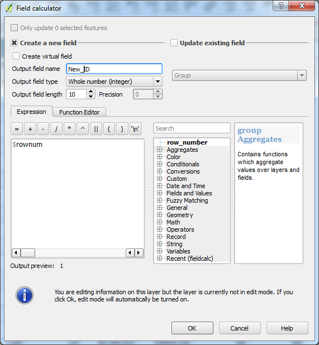Viewport: 319px width, 345px height.
Task: Open Help for field calculator
Action: pyautogui.click(x=287, y=328)
